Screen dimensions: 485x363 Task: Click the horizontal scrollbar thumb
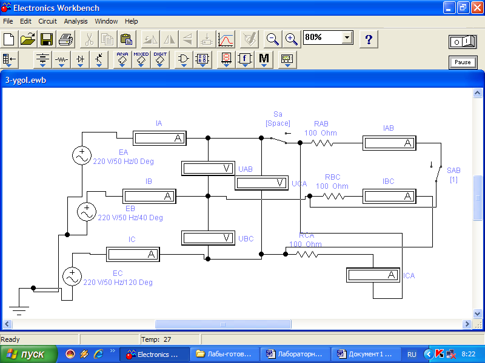click(222, 324)
